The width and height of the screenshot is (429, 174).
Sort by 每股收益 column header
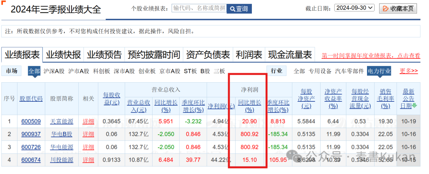pyautogui.click(x=111, y=99)
